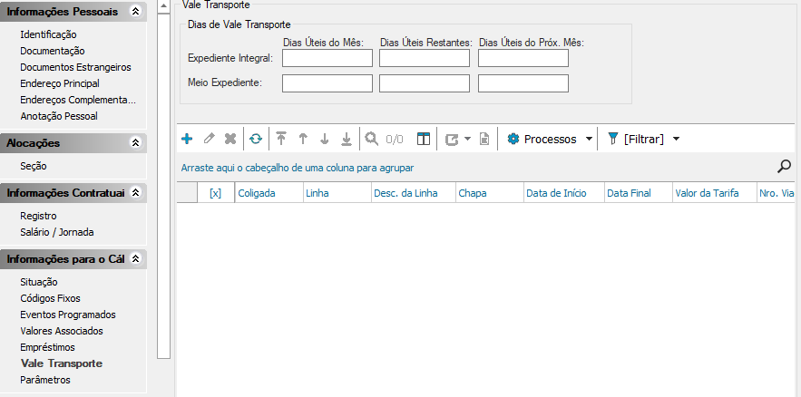Viewport: 801px width, 397px height.
Task: Open the Processos dropdown arrow
Action: [589, 140]
